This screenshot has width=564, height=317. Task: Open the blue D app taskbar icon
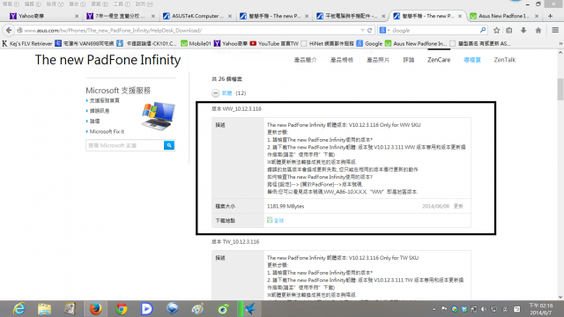[x=146, y=309]
